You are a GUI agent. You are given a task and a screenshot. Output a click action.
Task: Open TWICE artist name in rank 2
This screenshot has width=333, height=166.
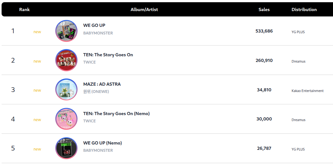coord(89,62)
